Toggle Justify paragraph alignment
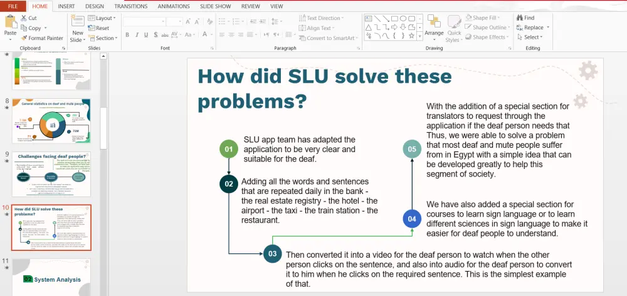 coord(250,34)
